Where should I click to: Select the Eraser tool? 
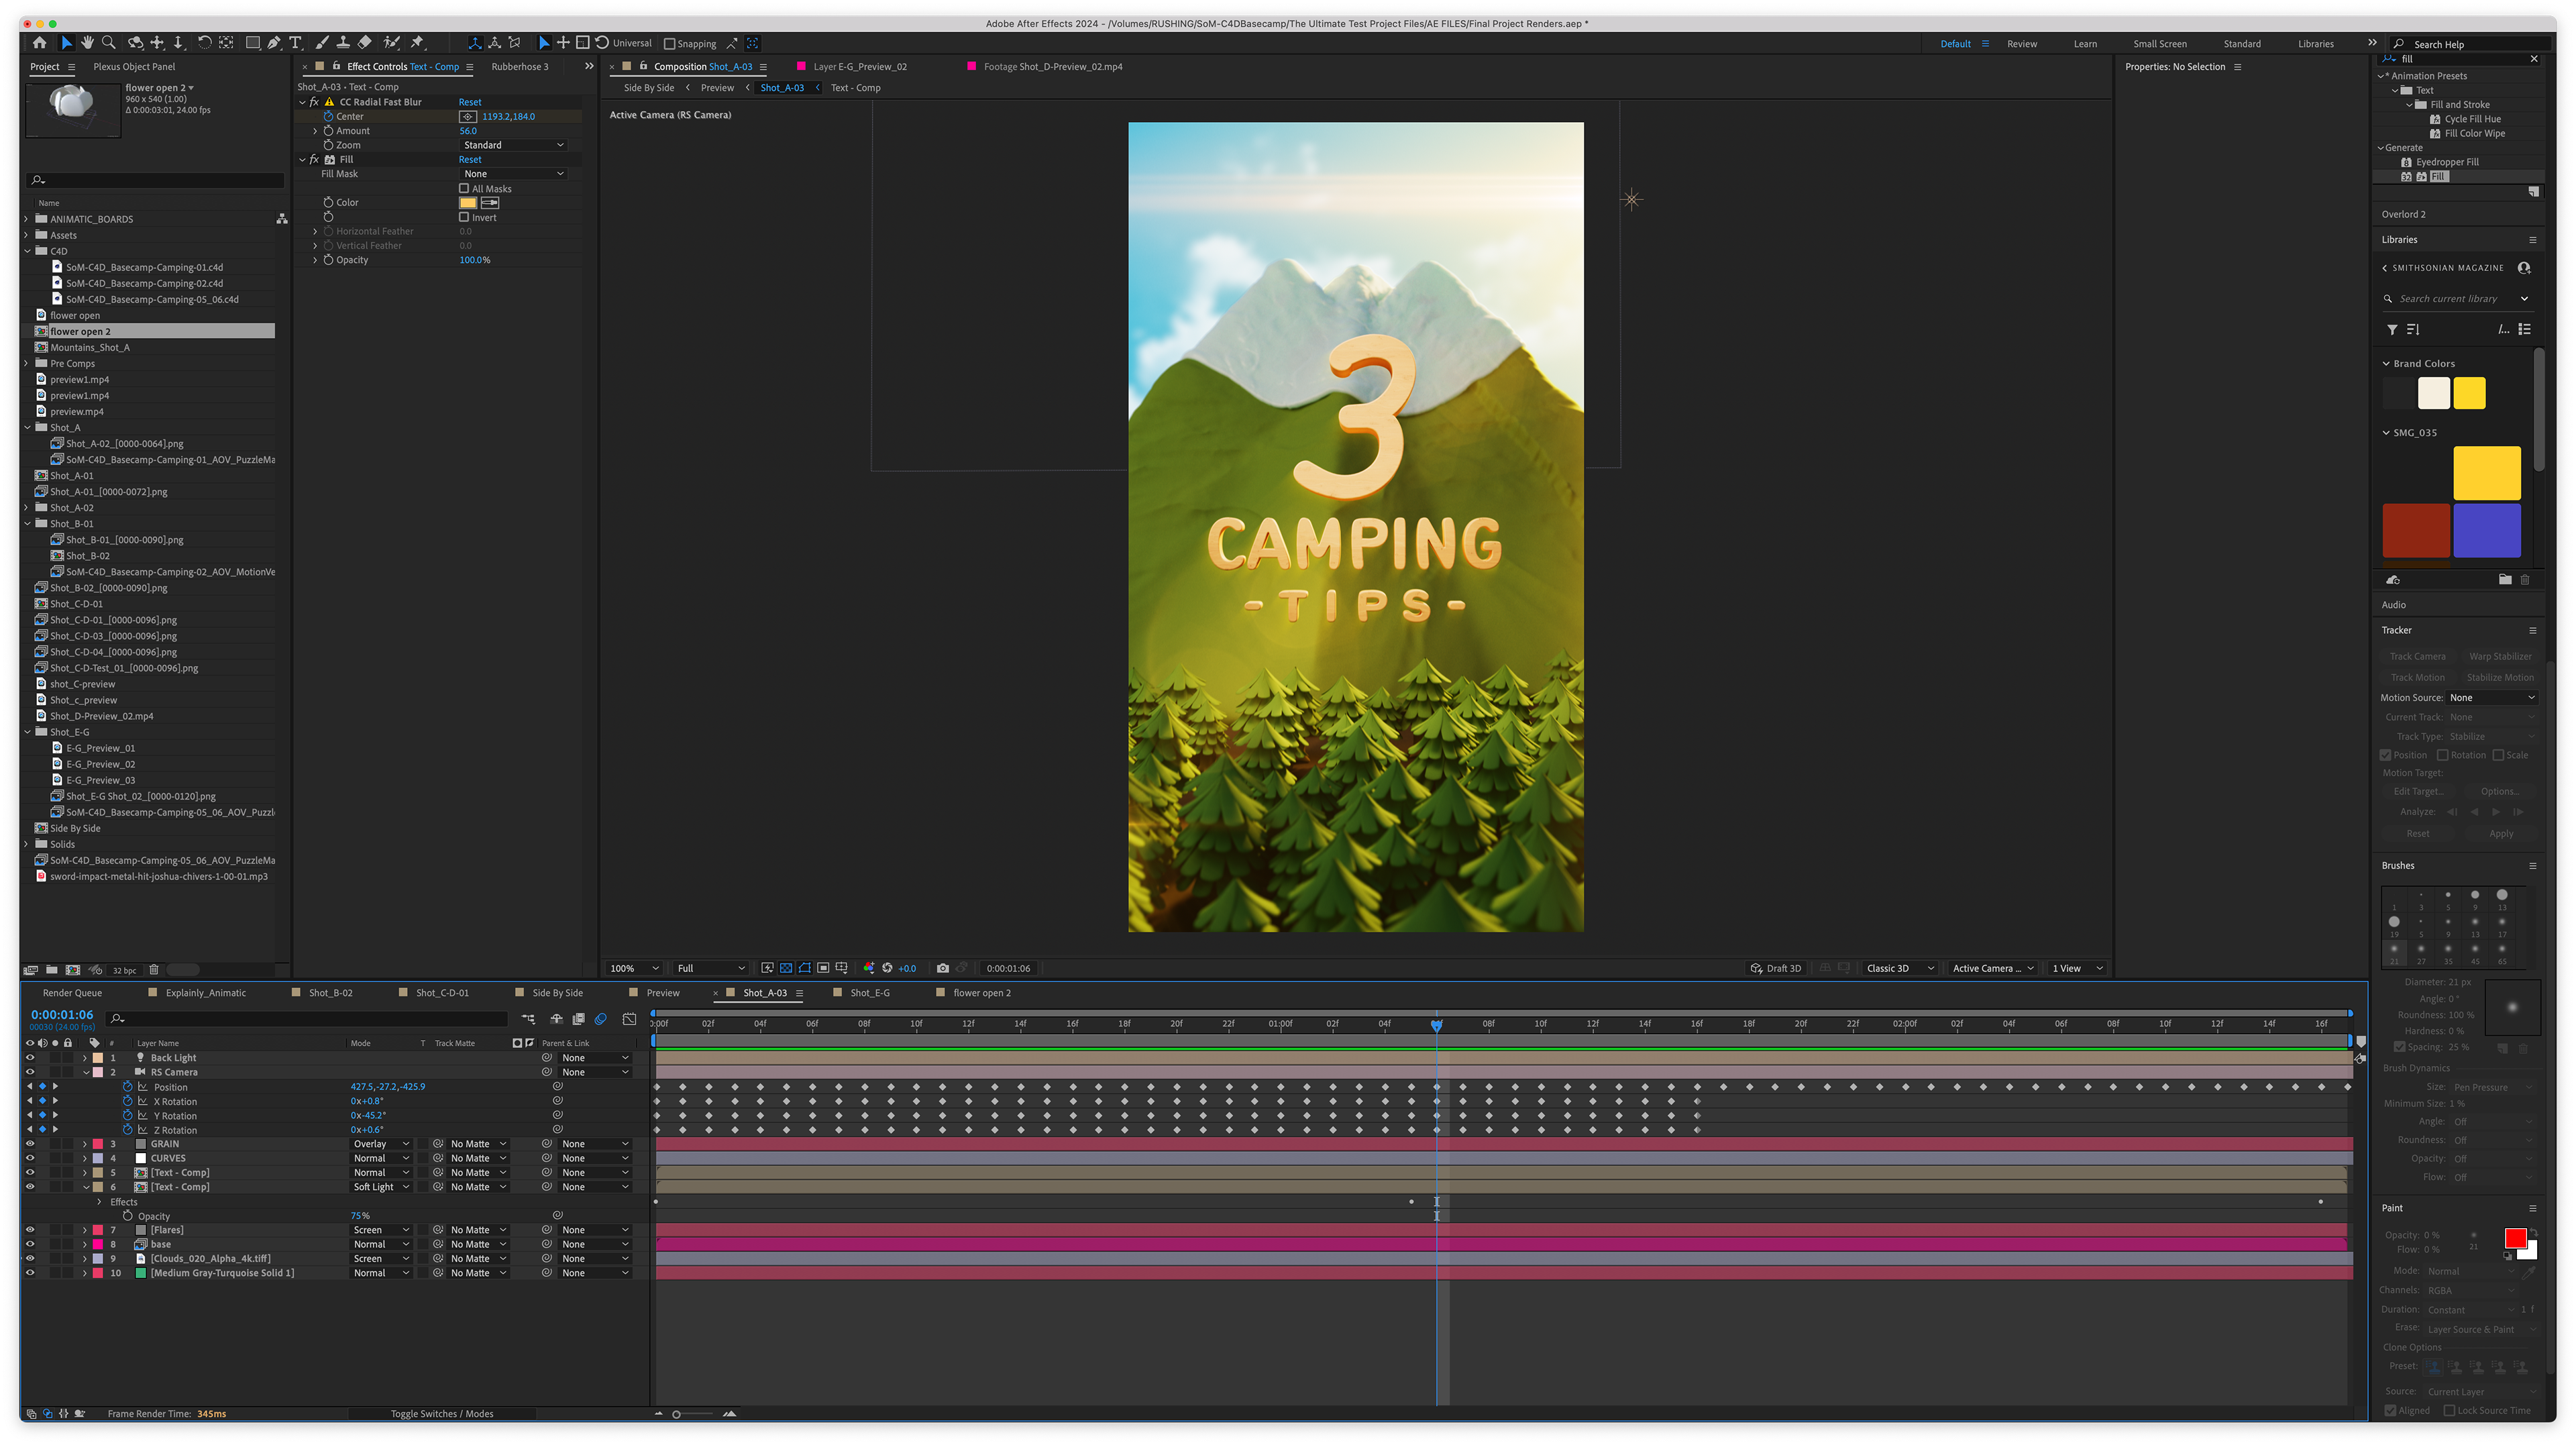[365, 43]
